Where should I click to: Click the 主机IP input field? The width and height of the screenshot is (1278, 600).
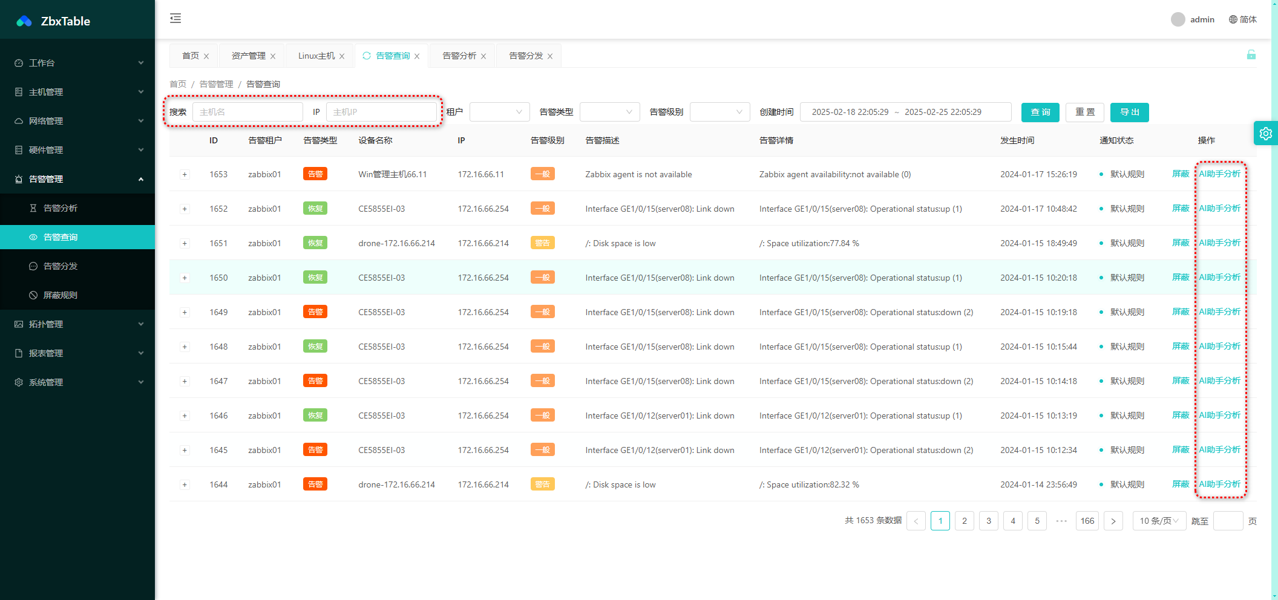point(381,112)
